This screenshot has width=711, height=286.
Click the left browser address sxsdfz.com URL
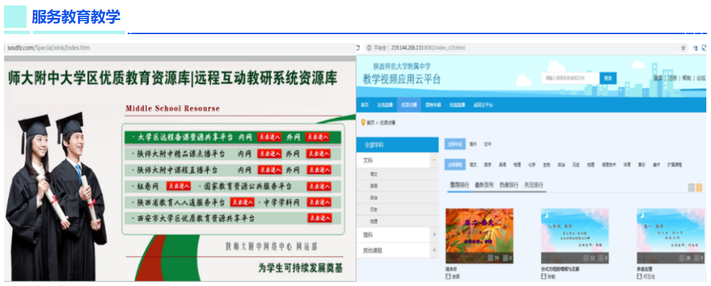click(48, 48)
